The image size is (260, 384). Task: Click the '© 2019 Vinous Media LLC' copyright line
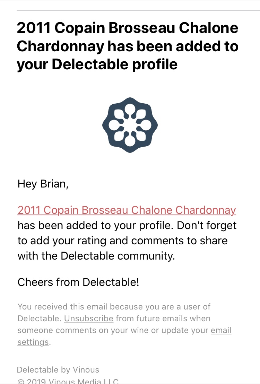[68, 381]
